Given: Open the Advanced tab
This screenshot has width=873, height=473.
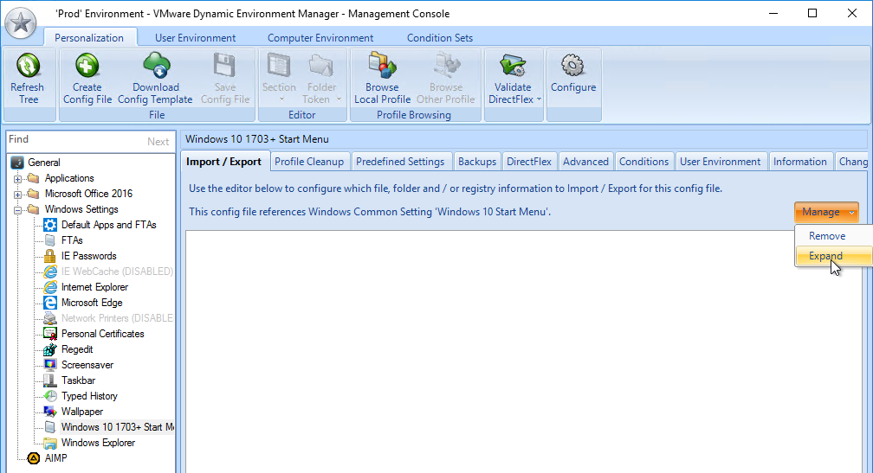Looking at the screenshot, I should 585,161.
